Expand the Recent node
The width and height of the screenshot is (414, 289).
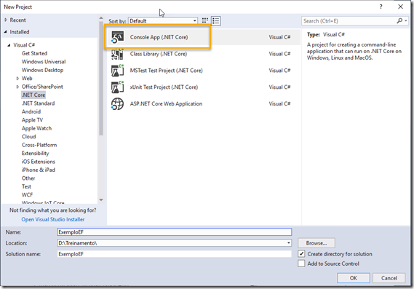(6, 20)
